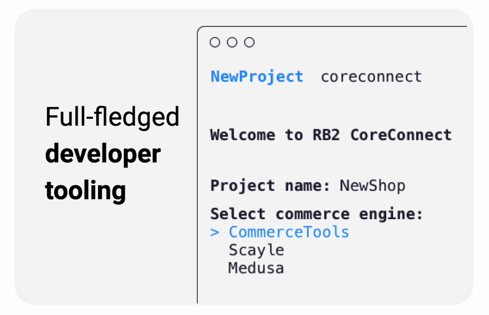Click the blue NewProject command
This screenshot has width=489, height=315.
[257, 76]
